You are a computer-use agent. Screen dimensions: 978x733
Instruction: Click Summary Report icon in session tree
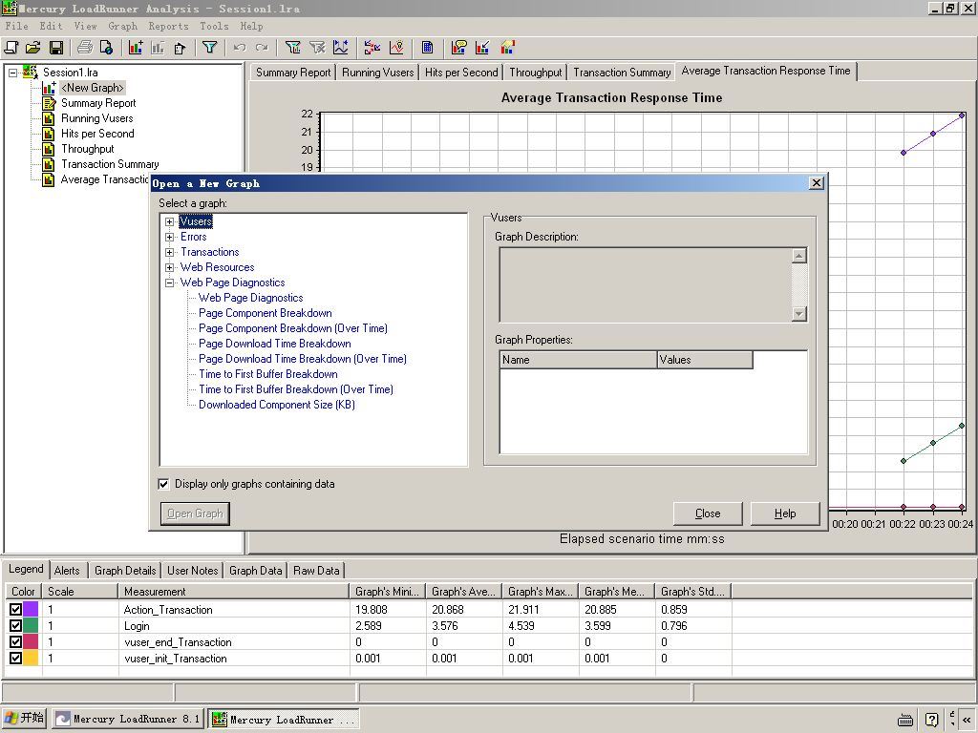50,103
